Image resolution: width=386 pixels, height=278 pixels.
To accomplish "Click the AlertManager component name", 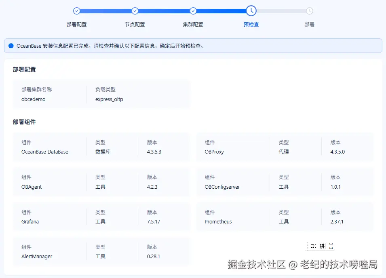I will point(37,256).
